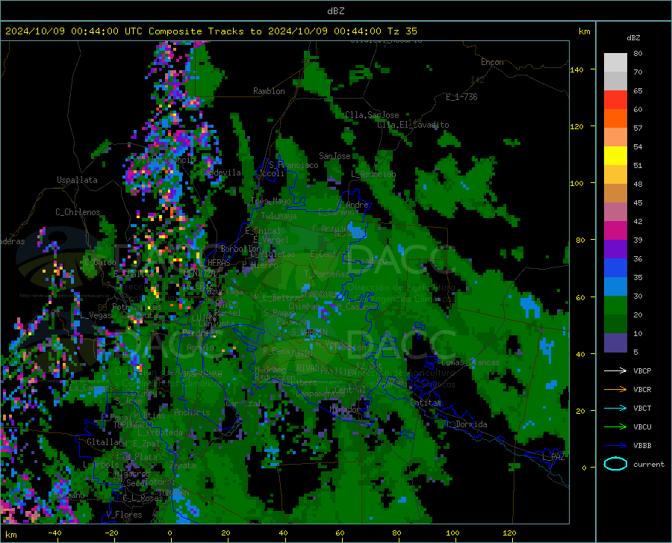
Task: Select the magenta 39-42 dBZ color swatch
Action: pos(615,231)
